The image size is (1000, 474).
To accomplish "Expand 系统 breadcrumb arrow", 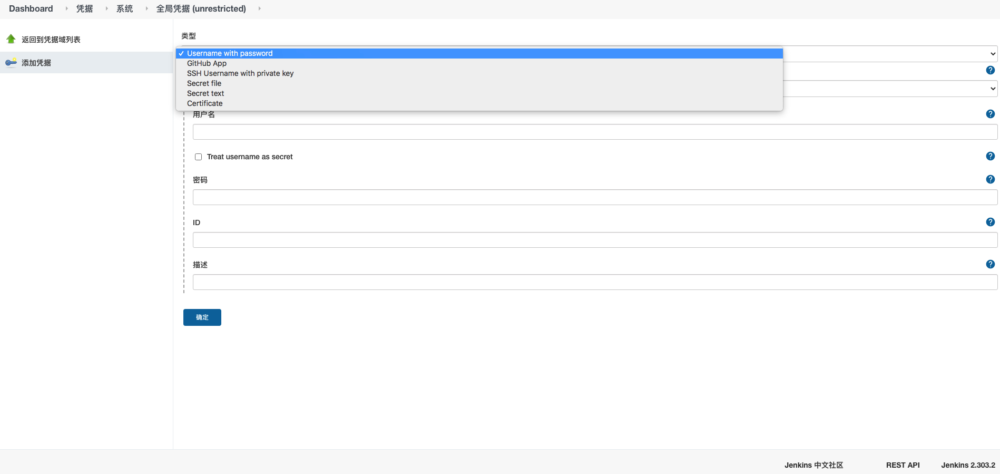I will point(147,8).
